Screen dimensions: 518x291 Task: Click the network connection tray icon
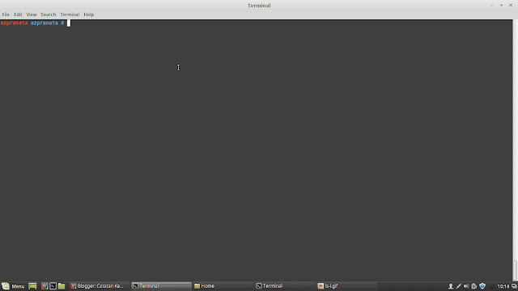pyautogui.click(x=459, y=286)
